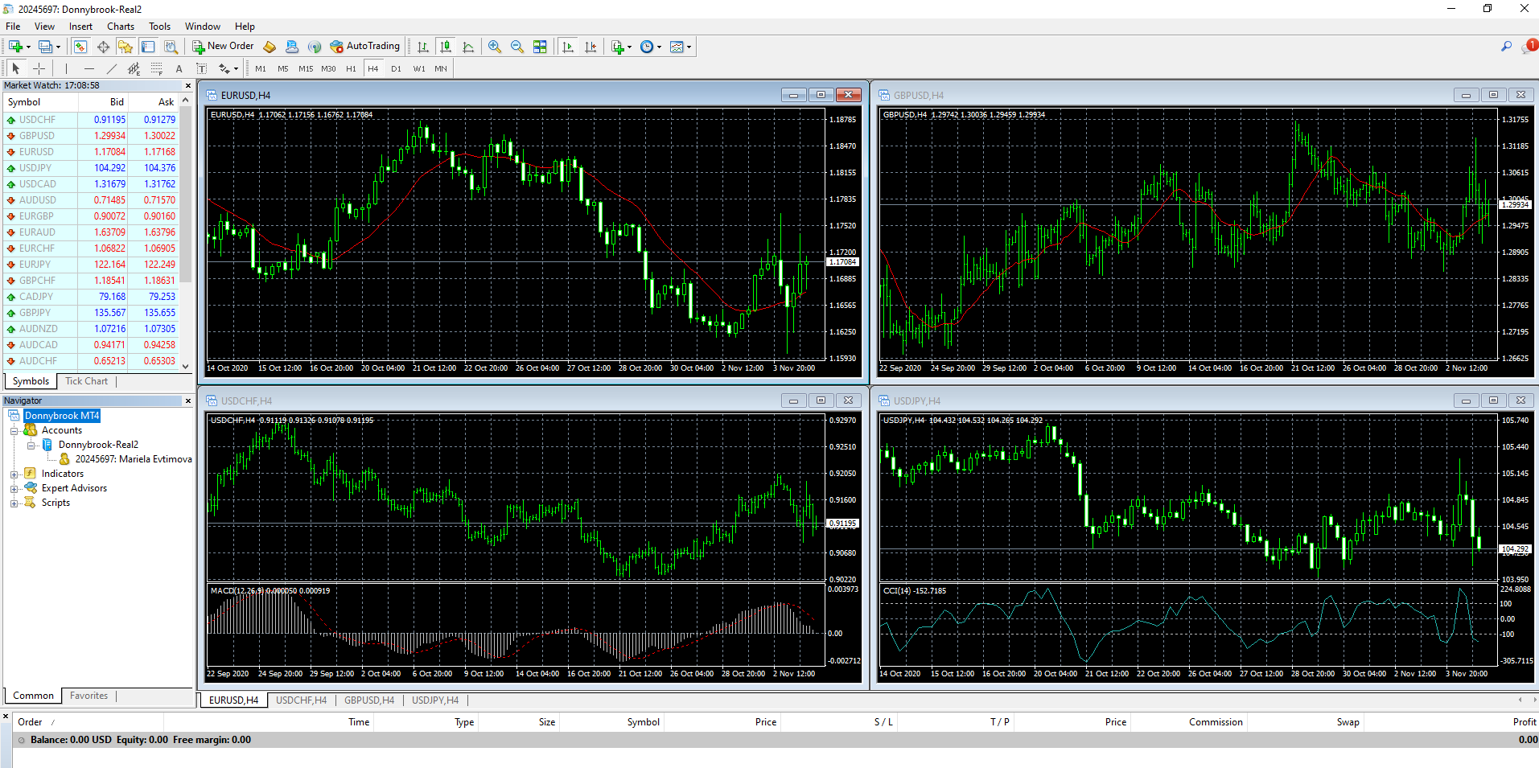Select the cursor arrow tool
The height and width of the screenshot is (768, 1539).
[15, 68]
